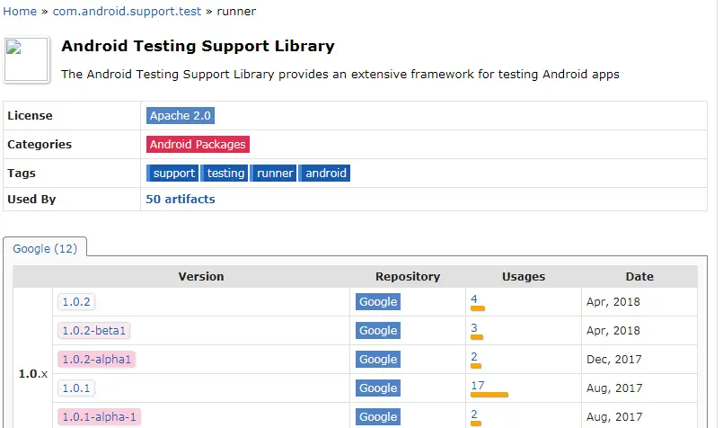Switch to the Google (12) tab
The width and height of the screenshot is (723, 428).
45,248
